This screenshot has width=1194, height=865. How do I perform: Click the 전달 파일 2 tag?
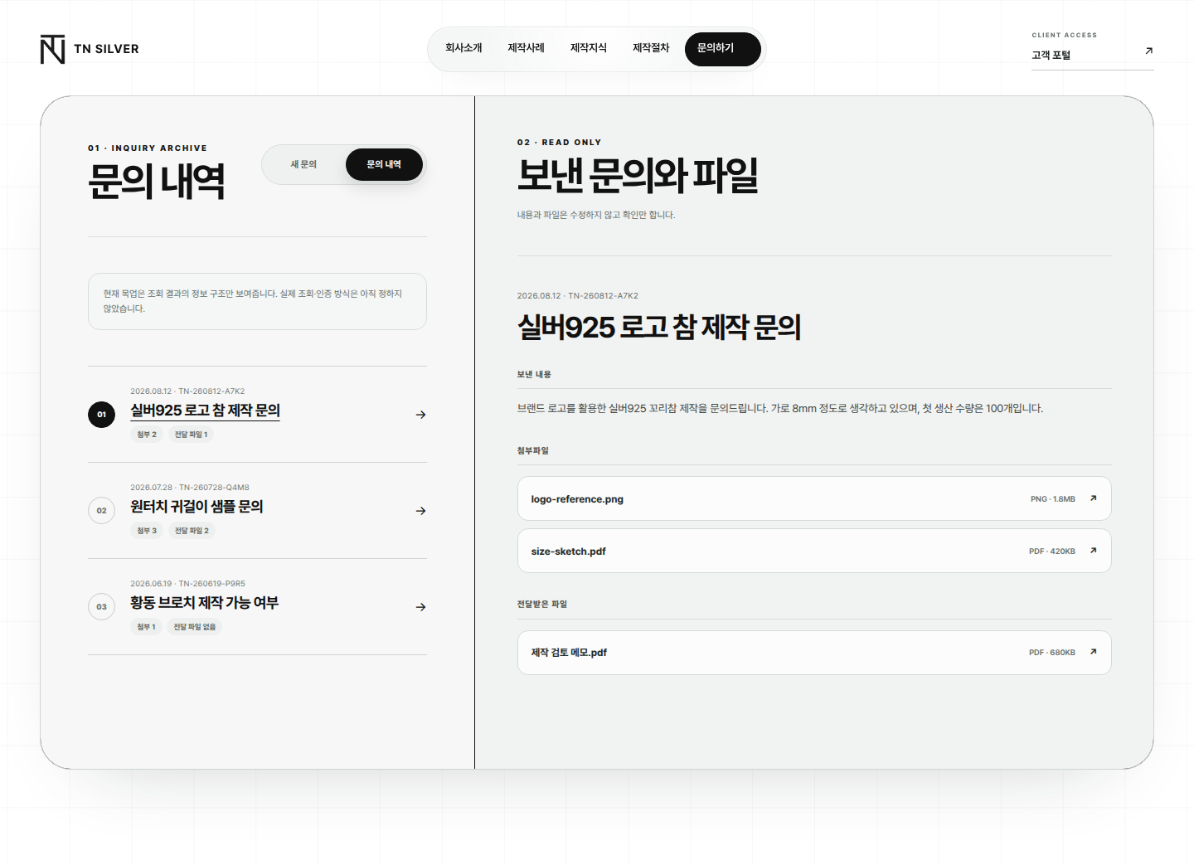point(192,531)
